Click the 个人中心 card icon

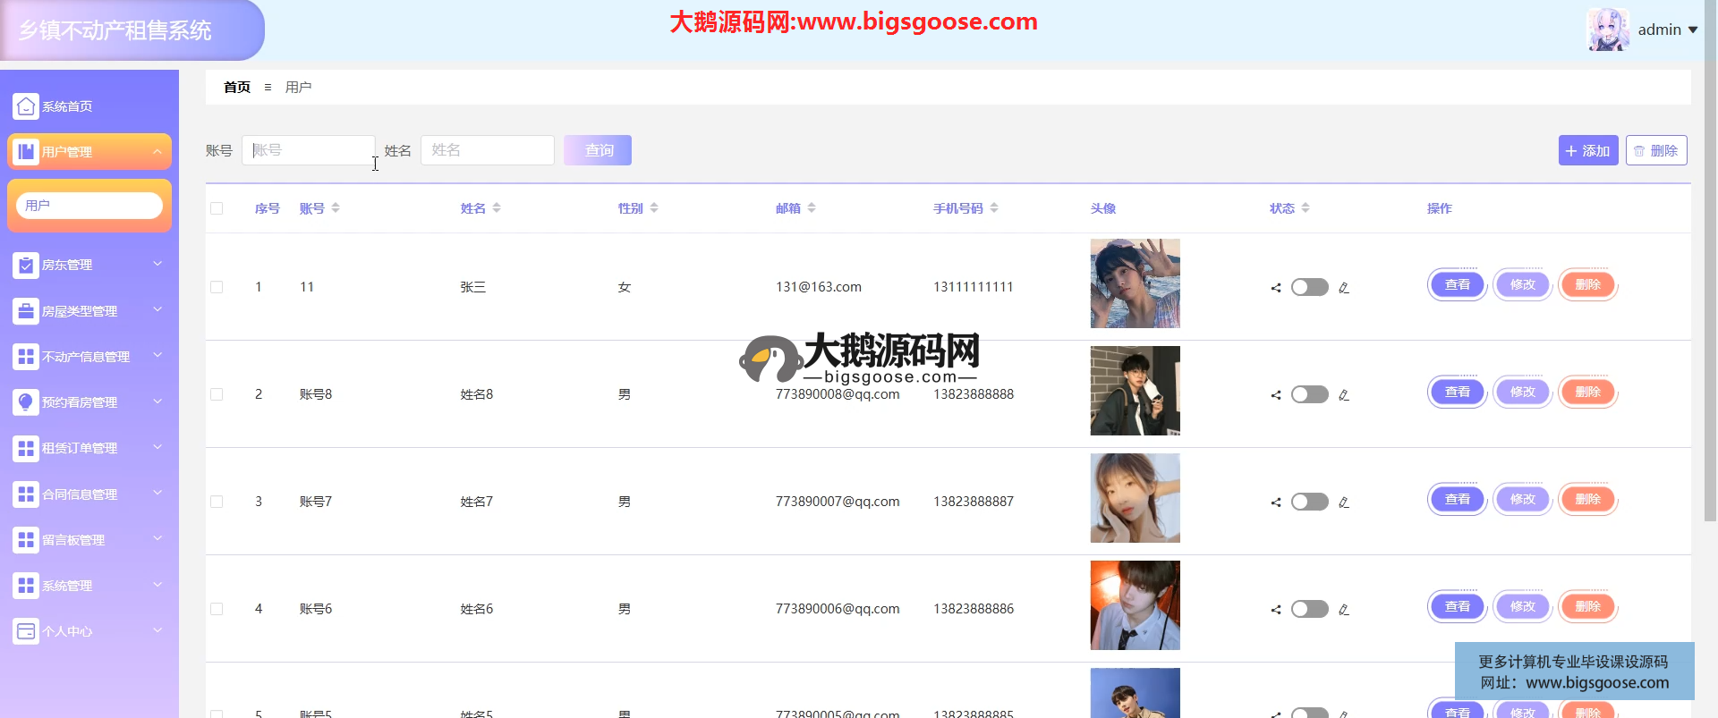pos(26,631)
